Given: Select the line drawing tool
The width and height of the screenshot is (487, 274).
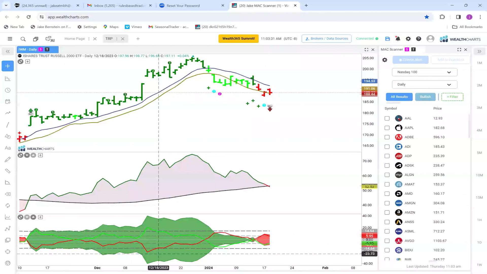Looking at the screenshot, I should click(8, 125).
